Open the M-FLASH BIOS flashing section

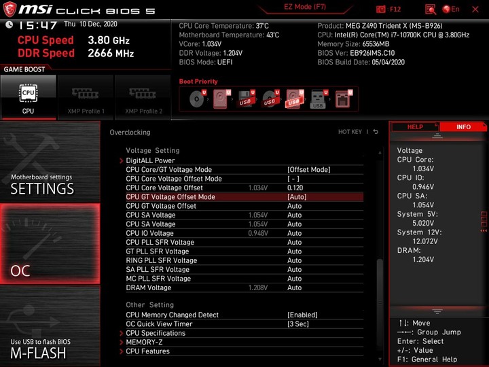[x=50, y=326]
